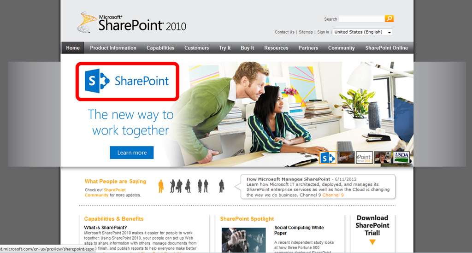The width and height of the screenshot is (472, 253).
Task: Go to the SharePoint Online tab
Action: pos(387,48)
